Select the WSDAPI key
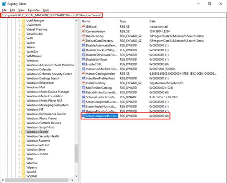 click(32, 176)
